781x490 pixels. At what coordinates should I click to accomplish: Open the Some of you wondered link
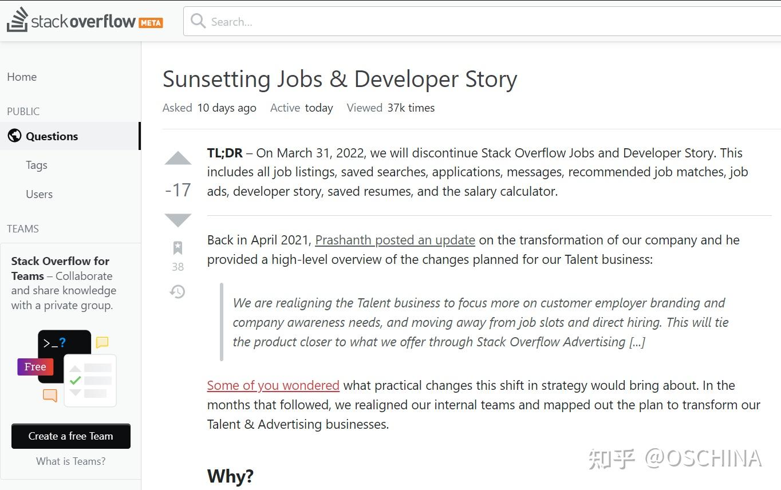(x=273, y=385)
